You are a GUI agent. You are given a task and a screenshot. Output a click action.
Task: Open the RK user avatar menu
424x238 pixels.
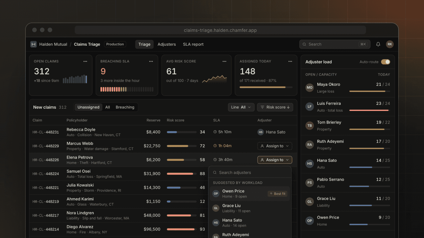[x=390, y=44]
